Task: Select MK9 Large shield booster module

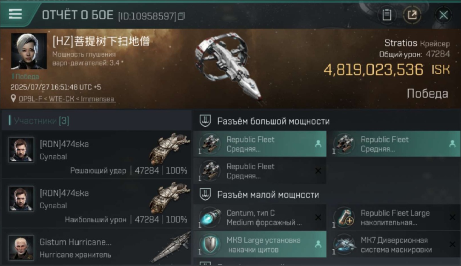Action: (260, 244)
